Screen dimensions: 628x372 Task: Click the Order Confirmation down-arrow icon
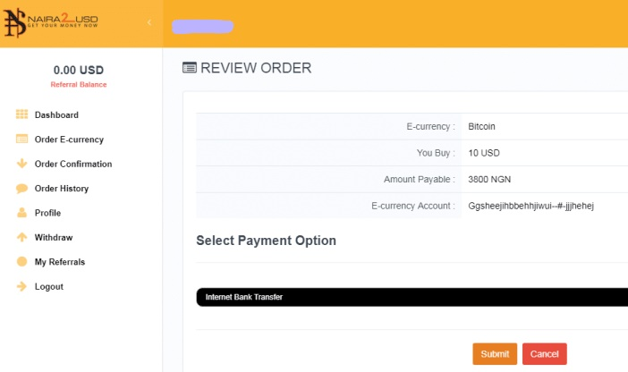(x=21, y=164)
